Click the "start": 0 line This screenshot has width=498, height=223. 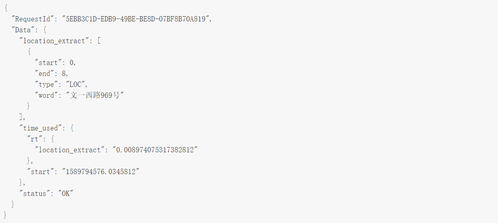(55, 63)
